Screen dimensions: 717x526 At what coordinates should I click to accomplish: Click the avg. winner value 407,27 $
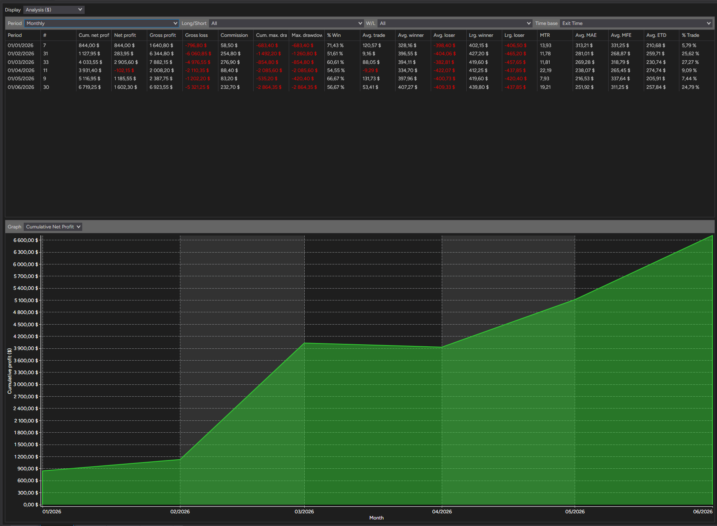click(408, 87)
